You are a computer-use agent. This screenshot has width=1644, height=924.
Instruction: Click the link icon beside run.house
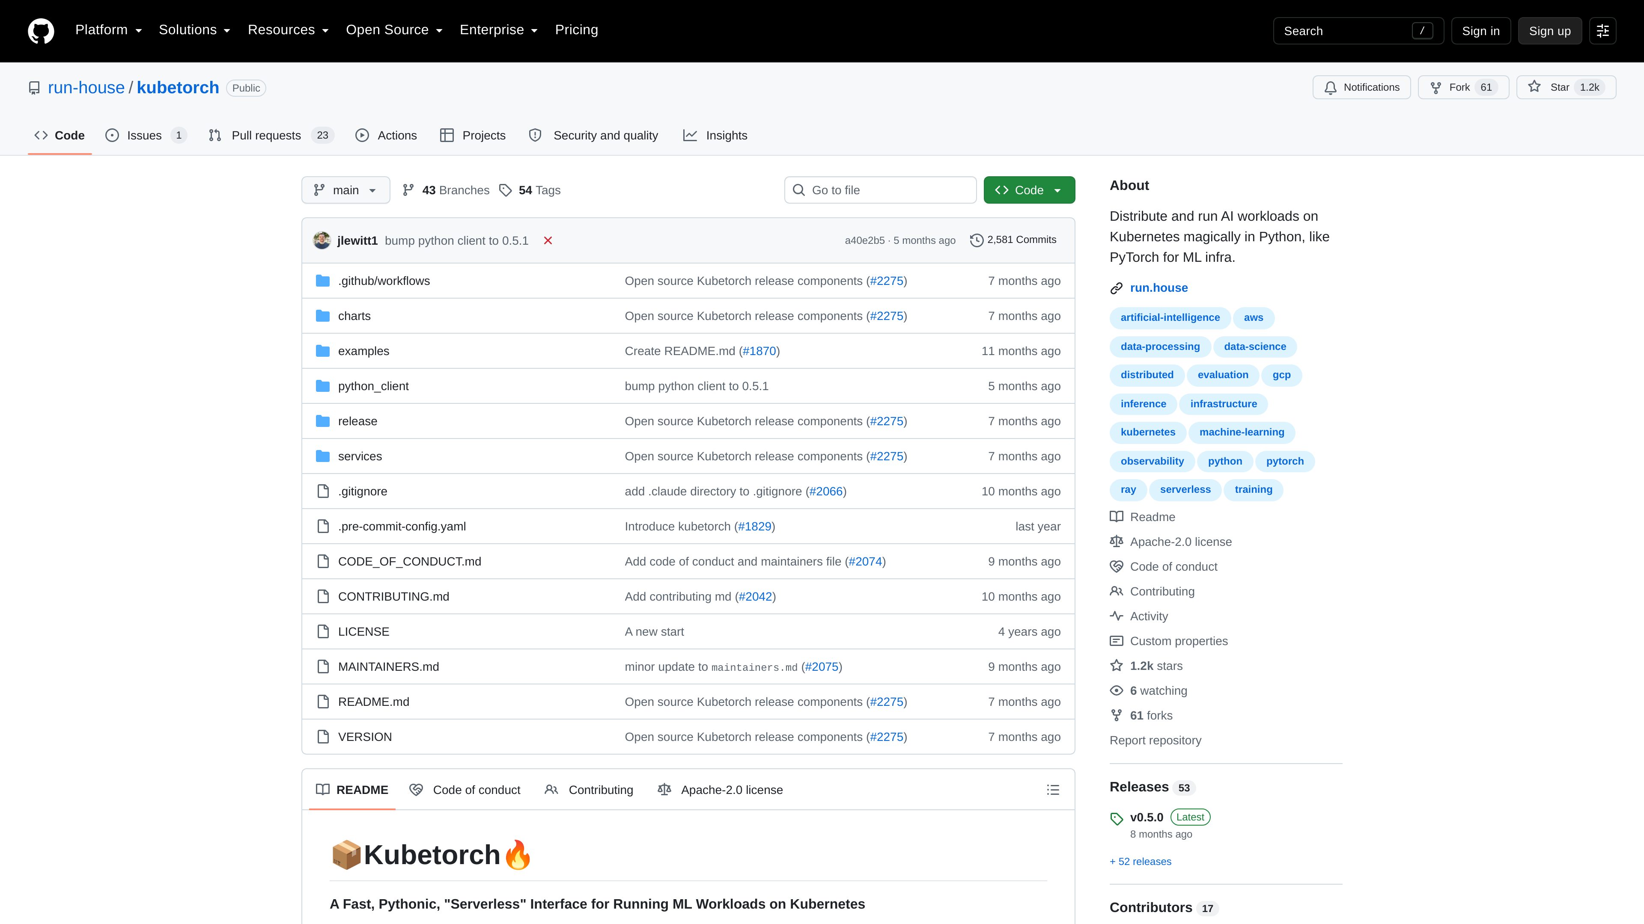click(1116, 288)
